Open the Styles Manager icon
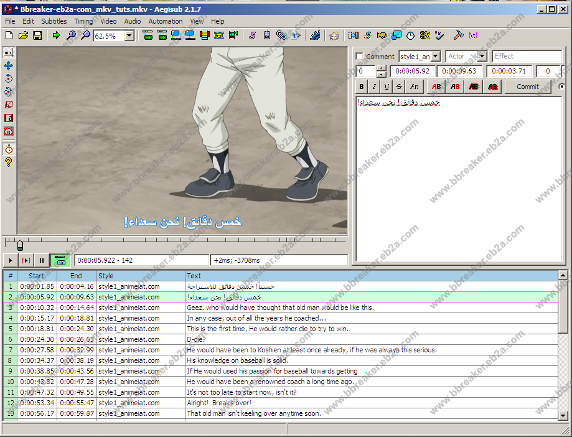This screenshot has width=572, height=437. [253, 35]
